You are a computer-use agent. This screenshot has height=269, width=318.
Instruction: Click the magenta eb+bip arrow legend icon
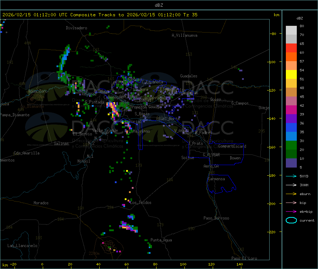[x=291, y=212]
